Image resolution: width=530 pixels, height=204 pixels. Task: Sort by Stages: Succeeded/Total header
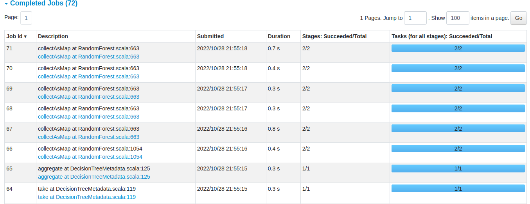tap(334, 36)
